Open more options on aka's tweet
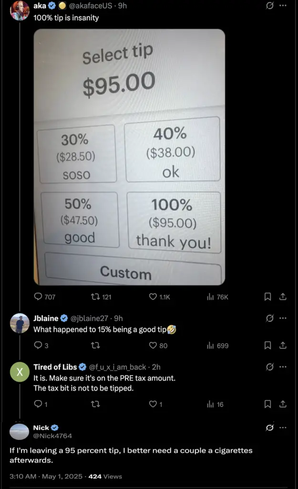 click(283, 6)
